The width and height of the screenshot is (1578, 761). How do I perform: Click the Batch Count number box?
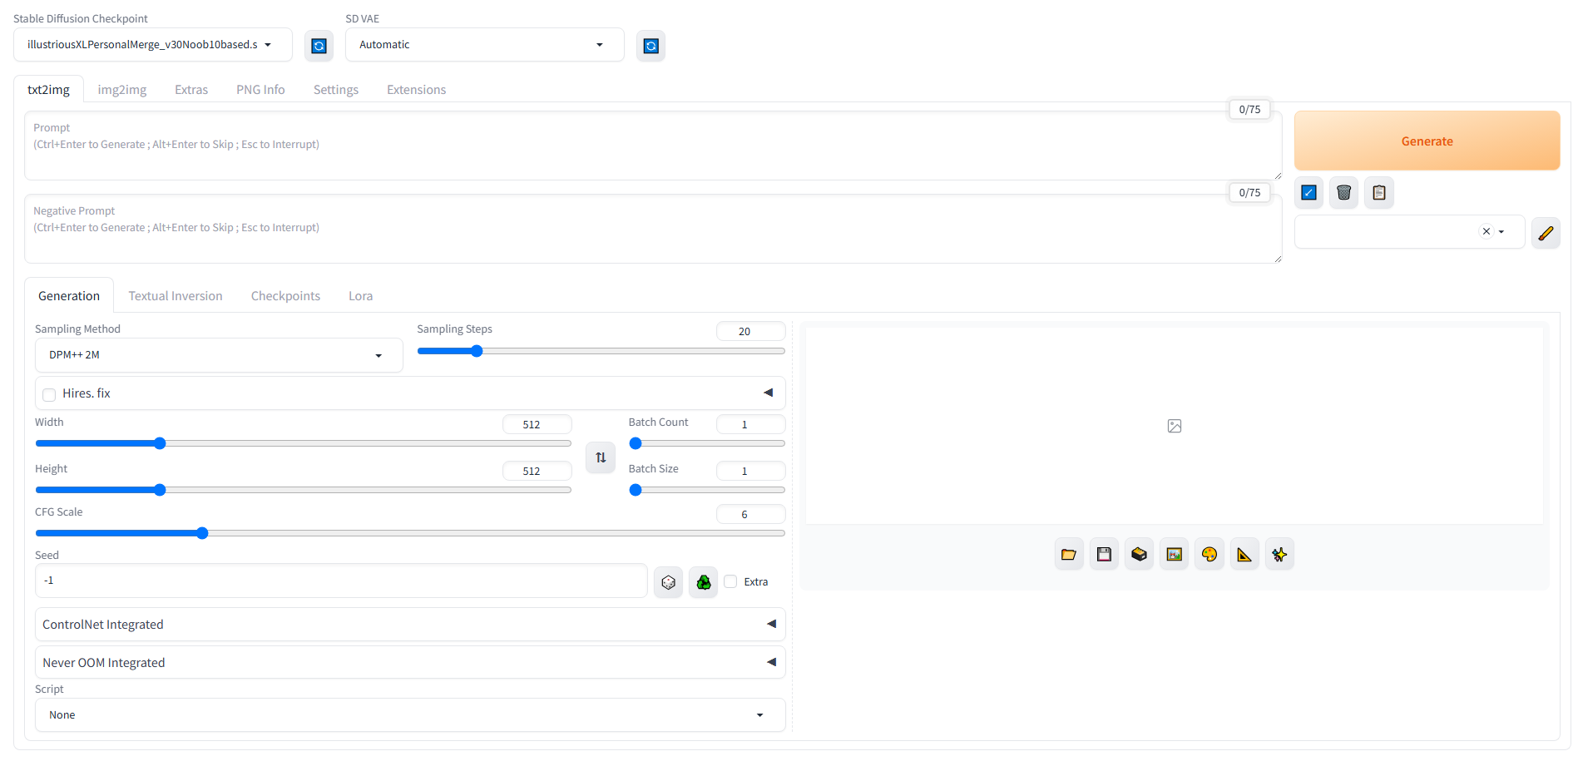(750, 424)
